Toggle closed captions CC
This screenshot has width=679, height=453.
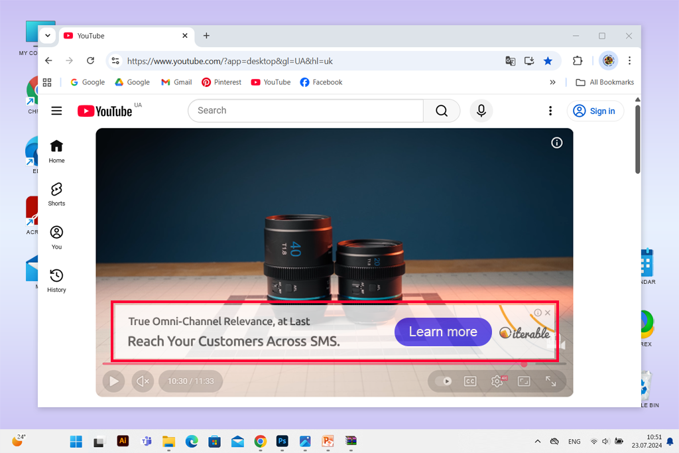470,381
